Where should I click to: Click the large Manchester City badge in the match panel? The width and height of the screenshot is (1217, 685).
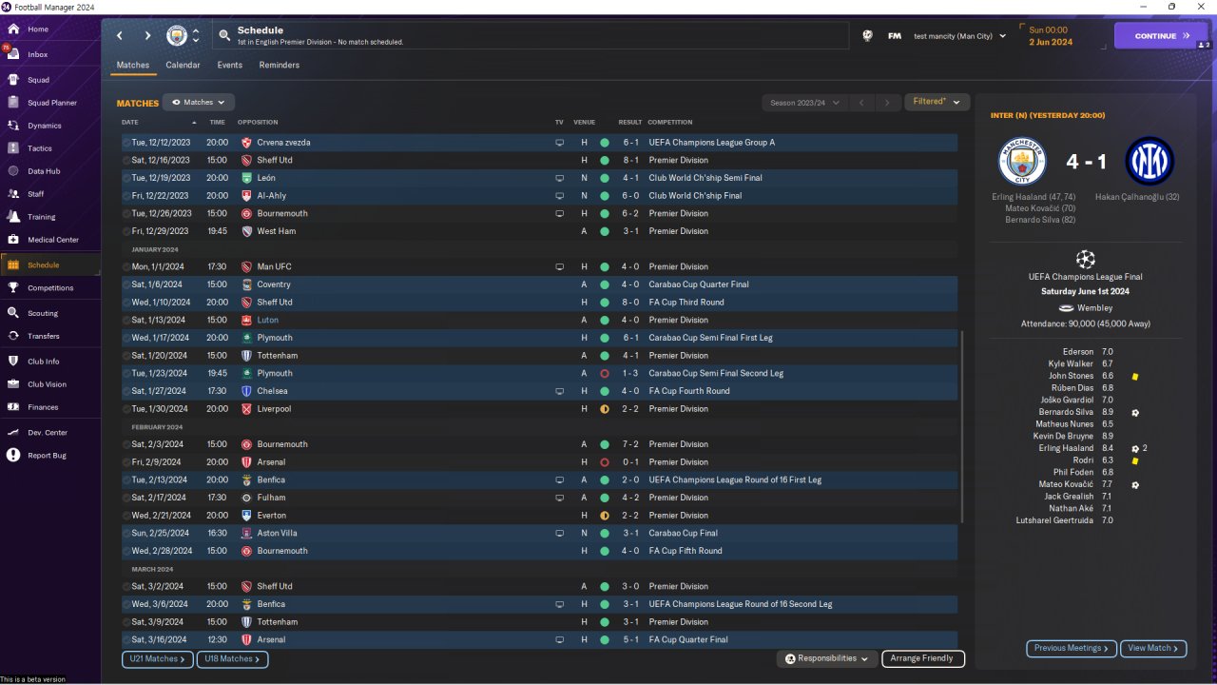tap(1022, 161)
